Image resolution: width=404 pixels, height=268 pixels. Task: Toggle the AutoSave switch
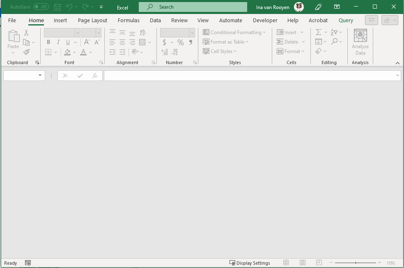[x=41, y=7]
